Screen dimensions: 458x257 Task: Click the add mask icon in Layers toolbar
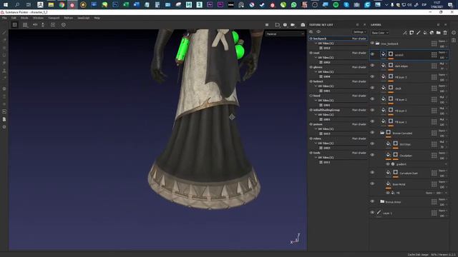(411, 33)
